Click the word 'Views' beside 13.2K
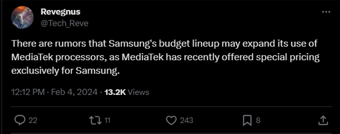Screen dimensions: 340x134 [138, 92]
